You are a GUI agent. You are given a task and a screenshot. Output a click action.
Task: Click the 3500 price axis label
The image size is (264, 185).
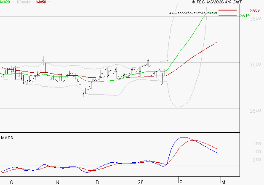coord(255,18)
